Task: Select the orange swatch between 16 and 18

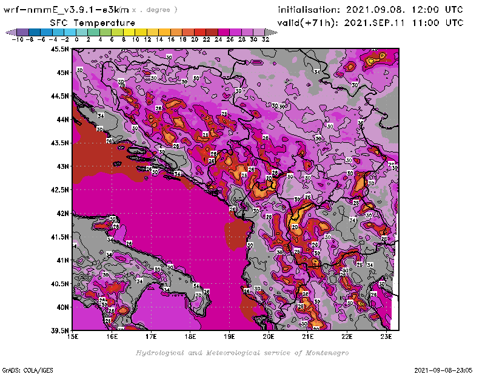Action: pyautogui.click(x=176, y=32)
